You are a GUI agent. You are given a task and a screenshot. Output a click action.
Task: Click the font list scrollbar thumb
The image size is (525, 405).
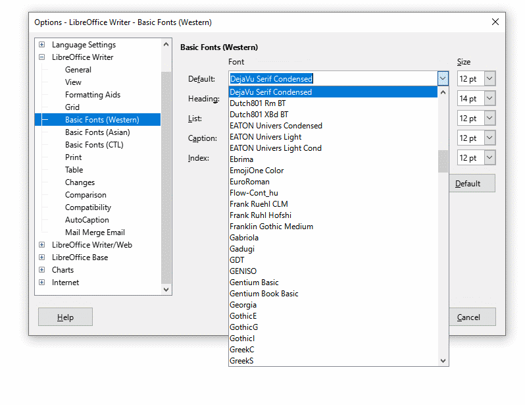443,161
